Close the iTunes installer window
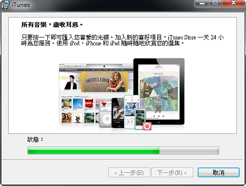246x186 pixels. pos(234,3)
